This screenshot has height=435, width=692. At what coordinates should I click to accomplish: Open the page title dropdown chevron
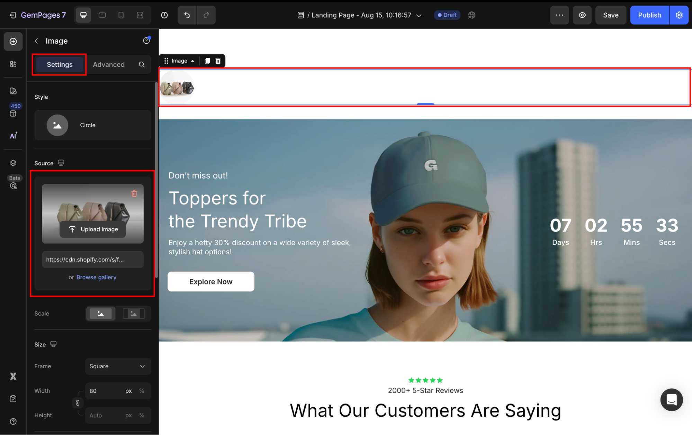coord(419,16)
